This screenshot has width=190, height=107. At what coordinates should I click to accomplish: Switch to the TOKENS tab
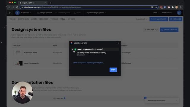[12, 19]
